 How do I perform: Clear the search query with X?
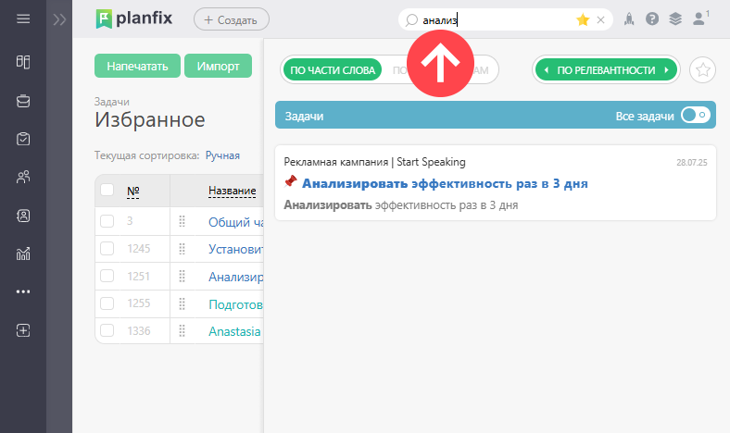pyautogui.click(x=600, y=20)
